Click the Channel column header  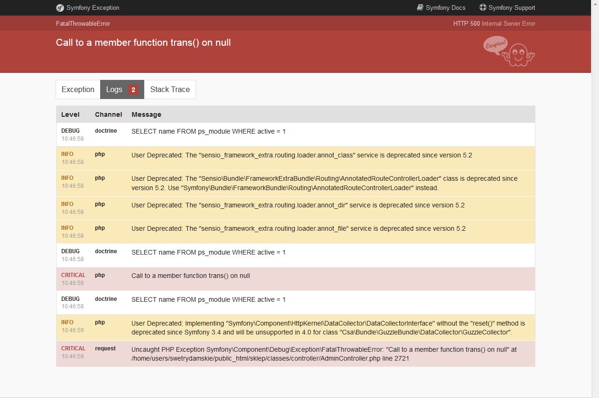point(108,114)
